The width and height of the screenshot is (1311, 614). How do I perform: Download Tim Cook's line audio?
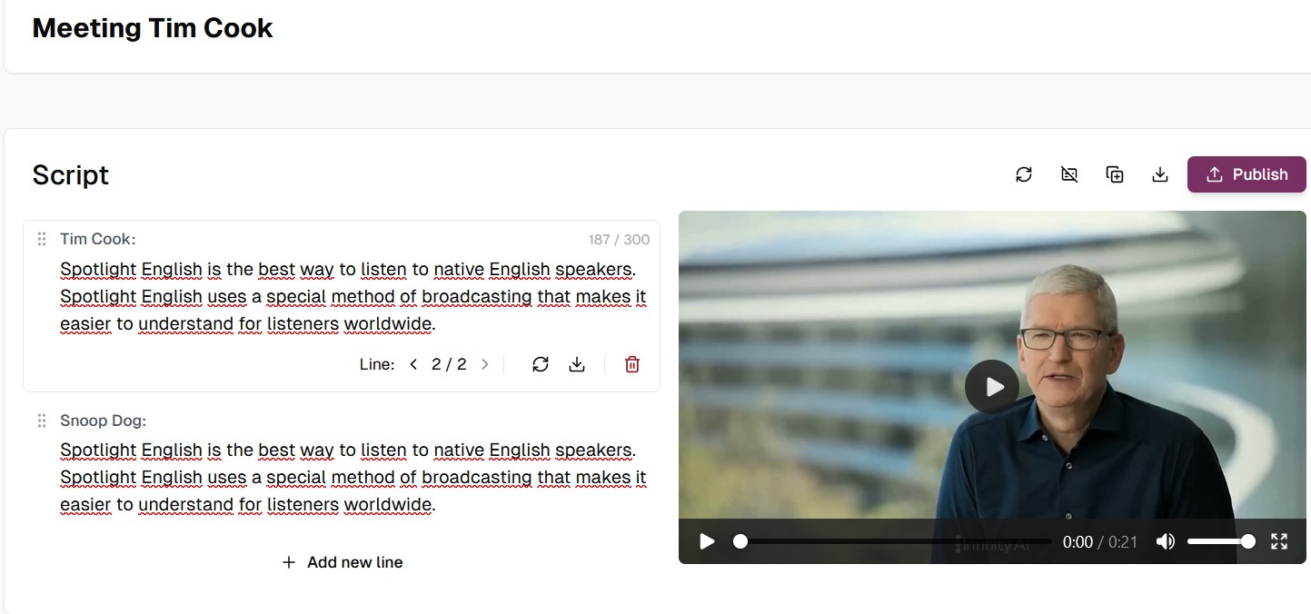coord(577,364)
